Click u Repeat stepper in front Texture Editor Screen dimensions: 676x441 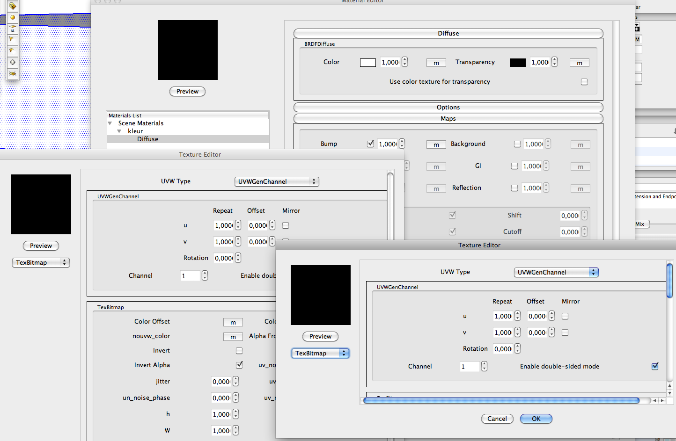coord(517,316)
